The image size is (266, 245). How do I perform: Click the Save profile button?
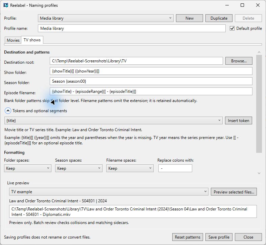tap(219, 237)
